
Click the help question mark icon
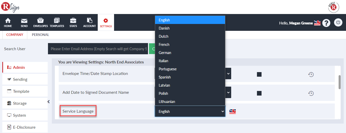pyautogui.click(x=326, y=23)
